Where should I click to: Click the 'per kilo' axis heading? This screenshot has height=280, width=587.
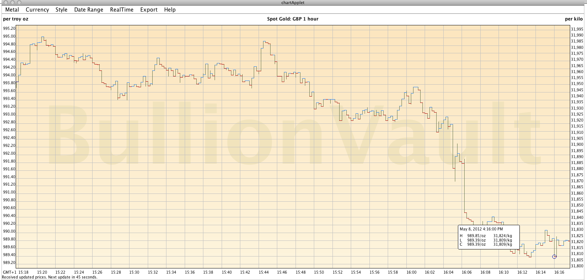click(574, 19)
